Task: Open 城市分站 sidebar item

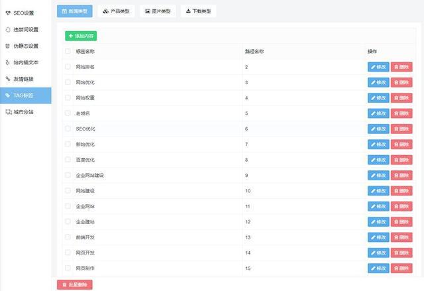Action: click(23, 112)
